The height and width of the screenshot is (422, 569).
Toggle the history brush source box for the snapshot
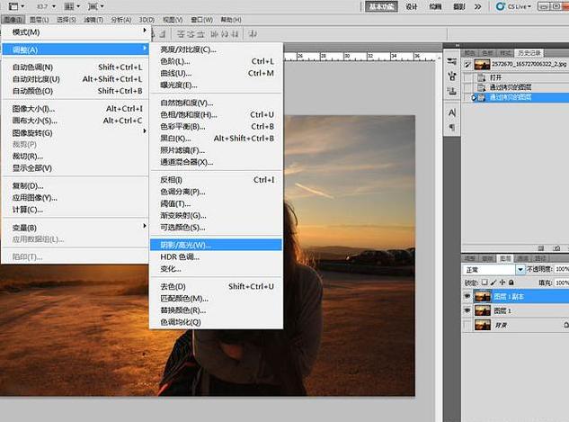coord(467,65)
